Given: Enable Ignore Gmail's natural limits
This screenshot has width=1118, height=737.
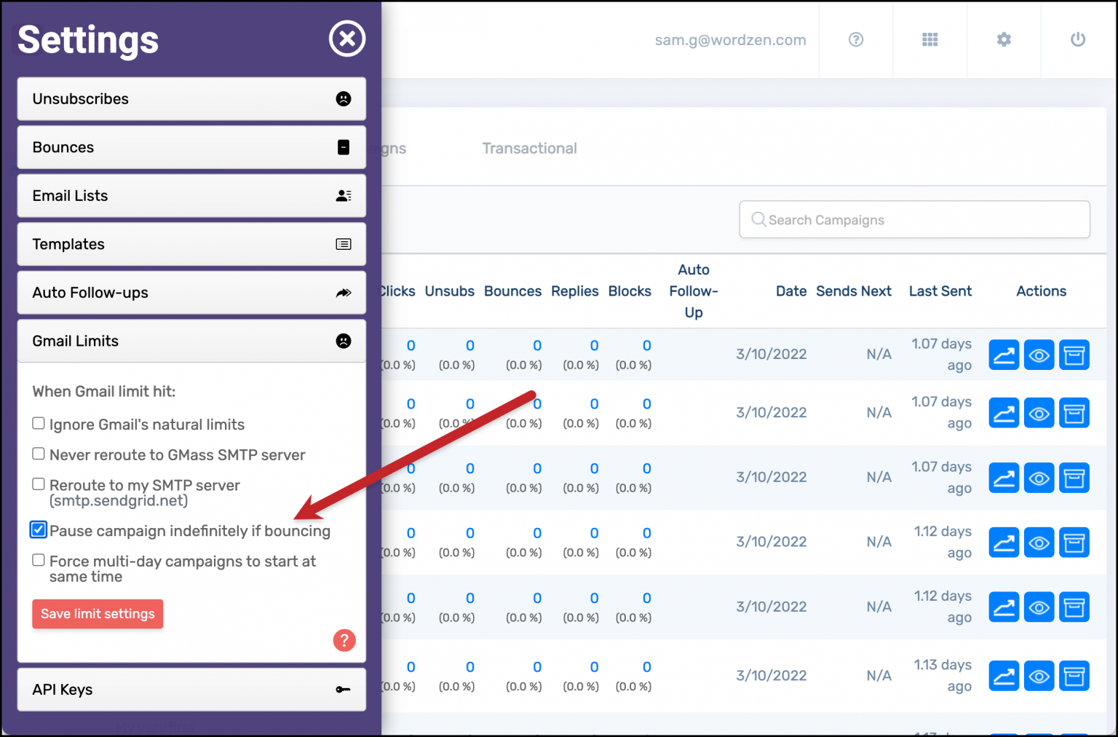Looking at the screenshot, I should (38, 423).
